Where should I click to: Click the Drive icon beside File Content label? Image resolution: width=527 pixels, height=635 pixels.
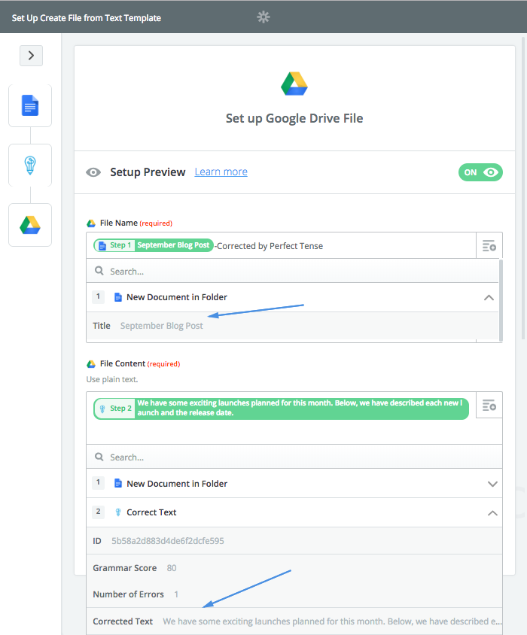point(91,364)
